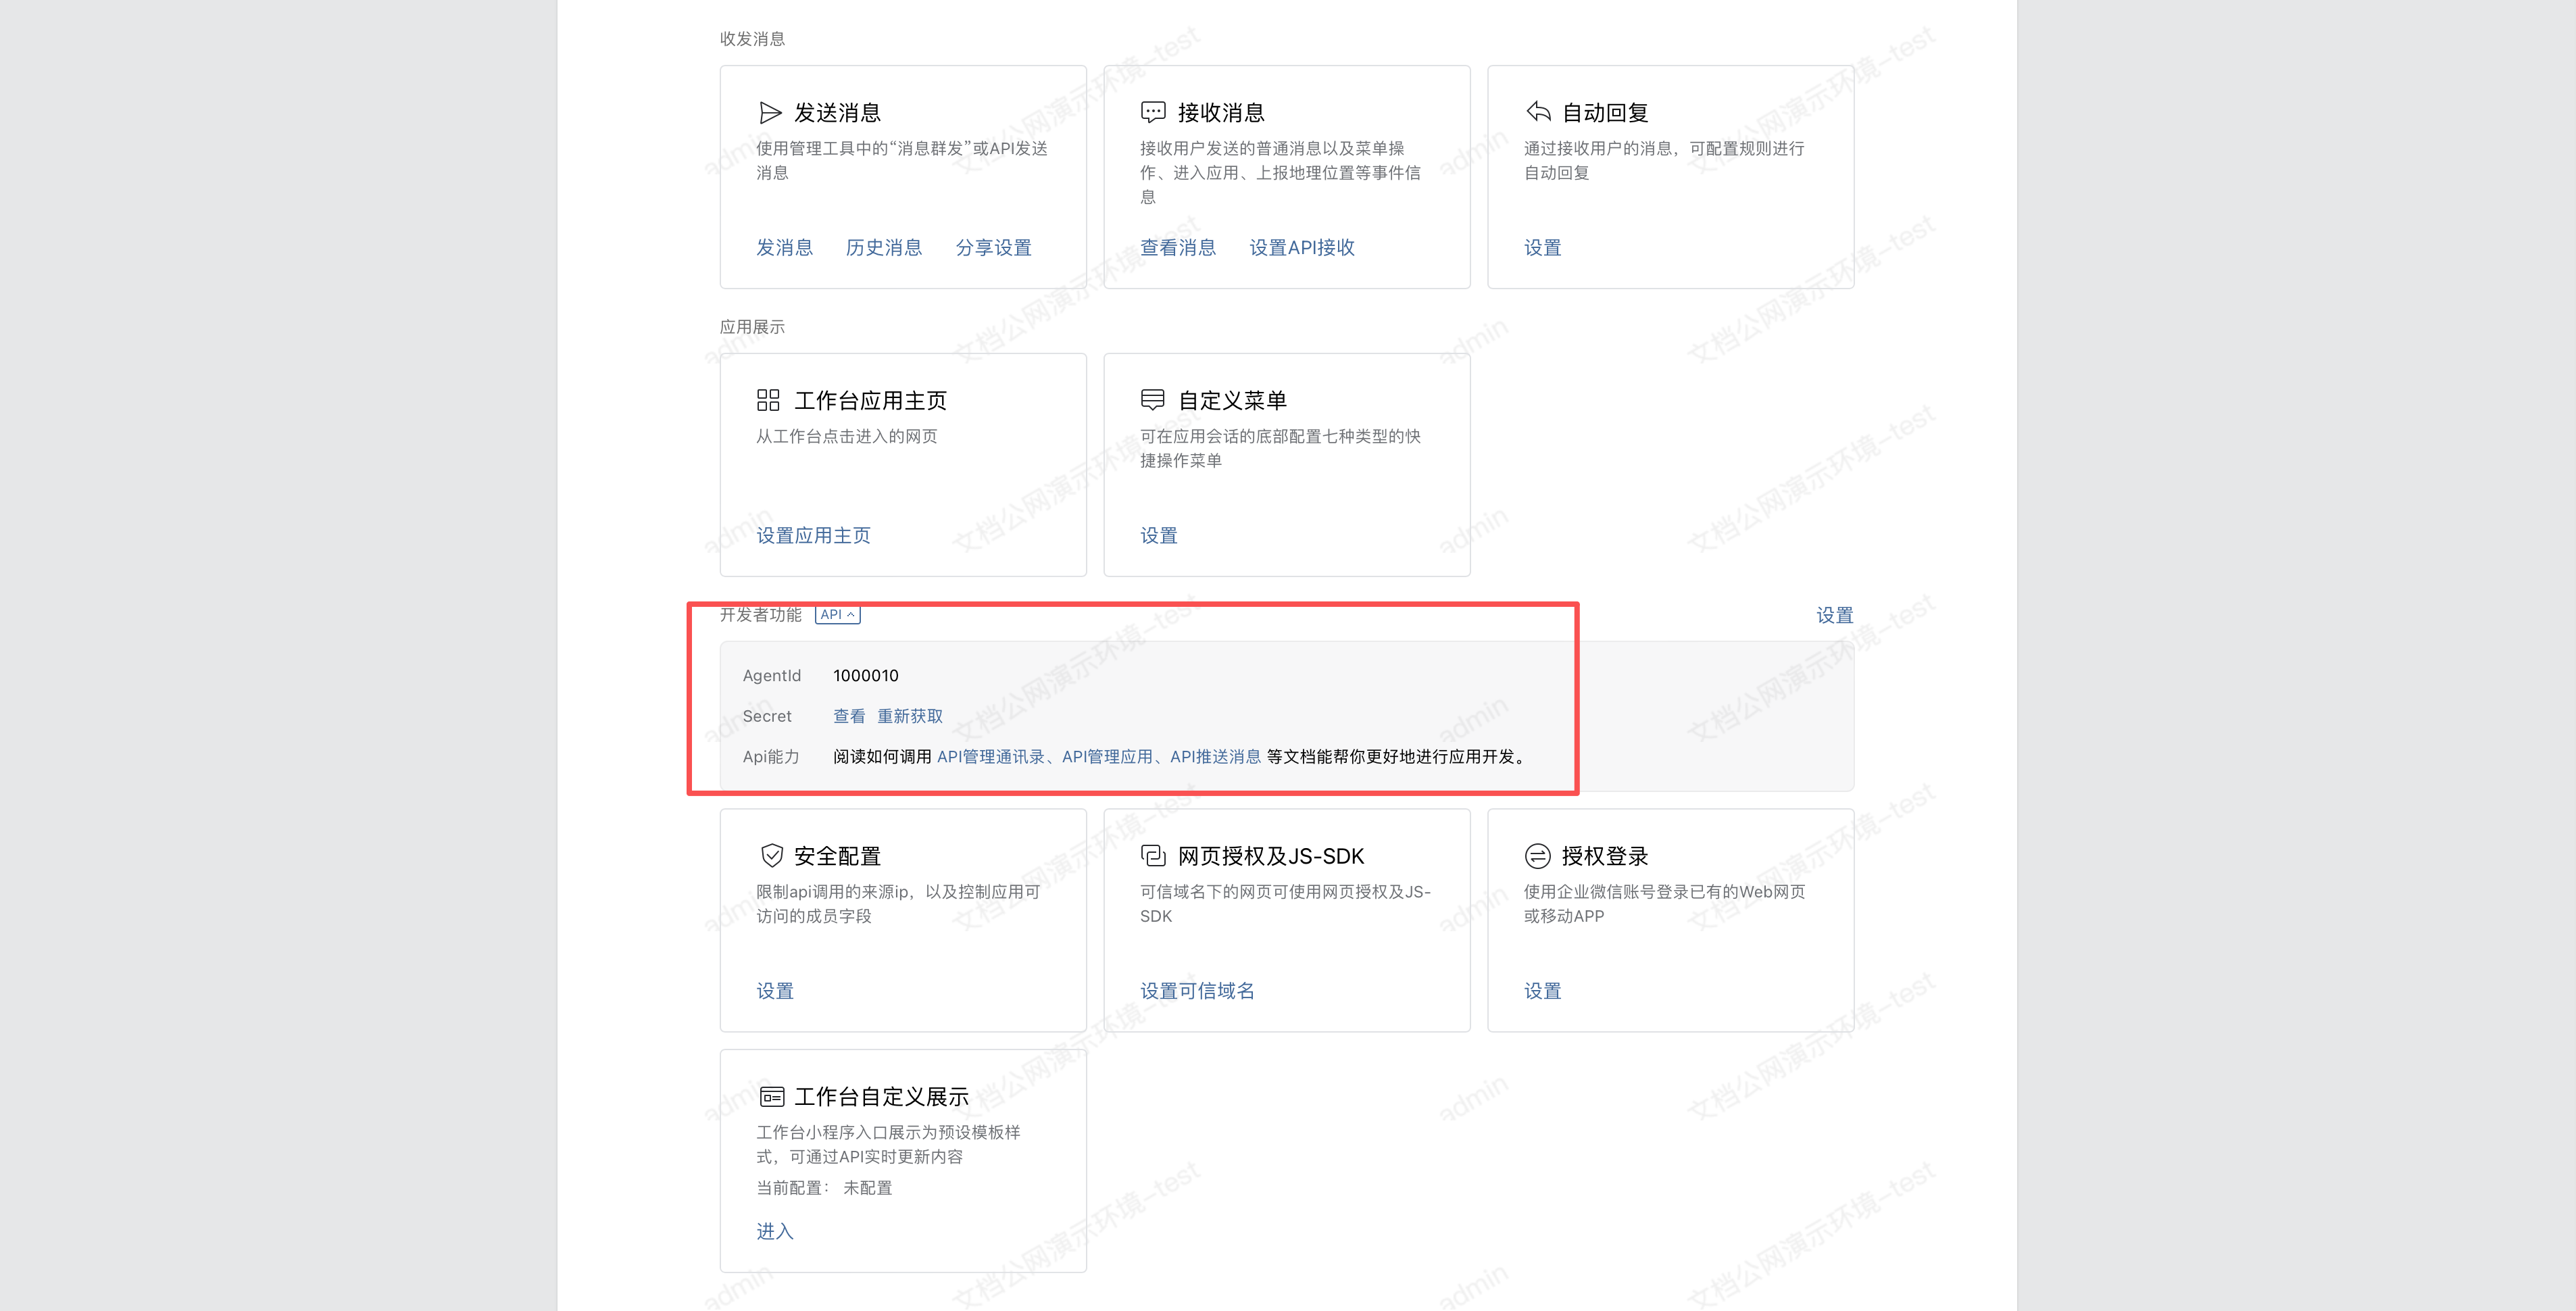Open 分享设置 share settings link
This screenshot has height=1311, width=2576.
coord(993,247)
